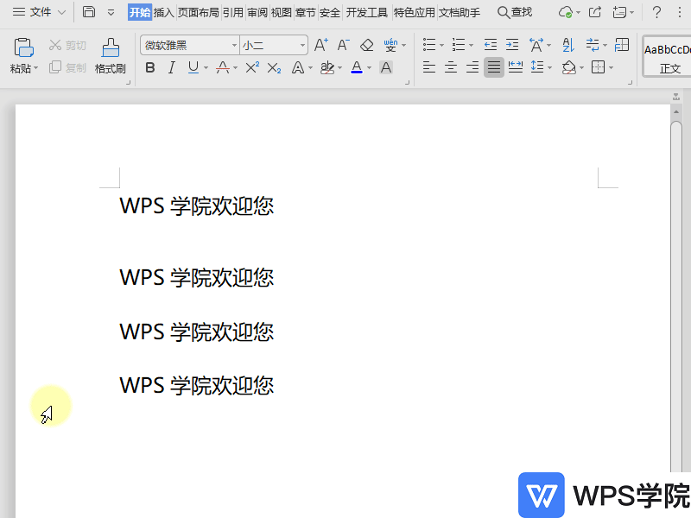Toggle Superscript formatting
The width and height of the screenshot is (691, 518).
click(252, 68)
